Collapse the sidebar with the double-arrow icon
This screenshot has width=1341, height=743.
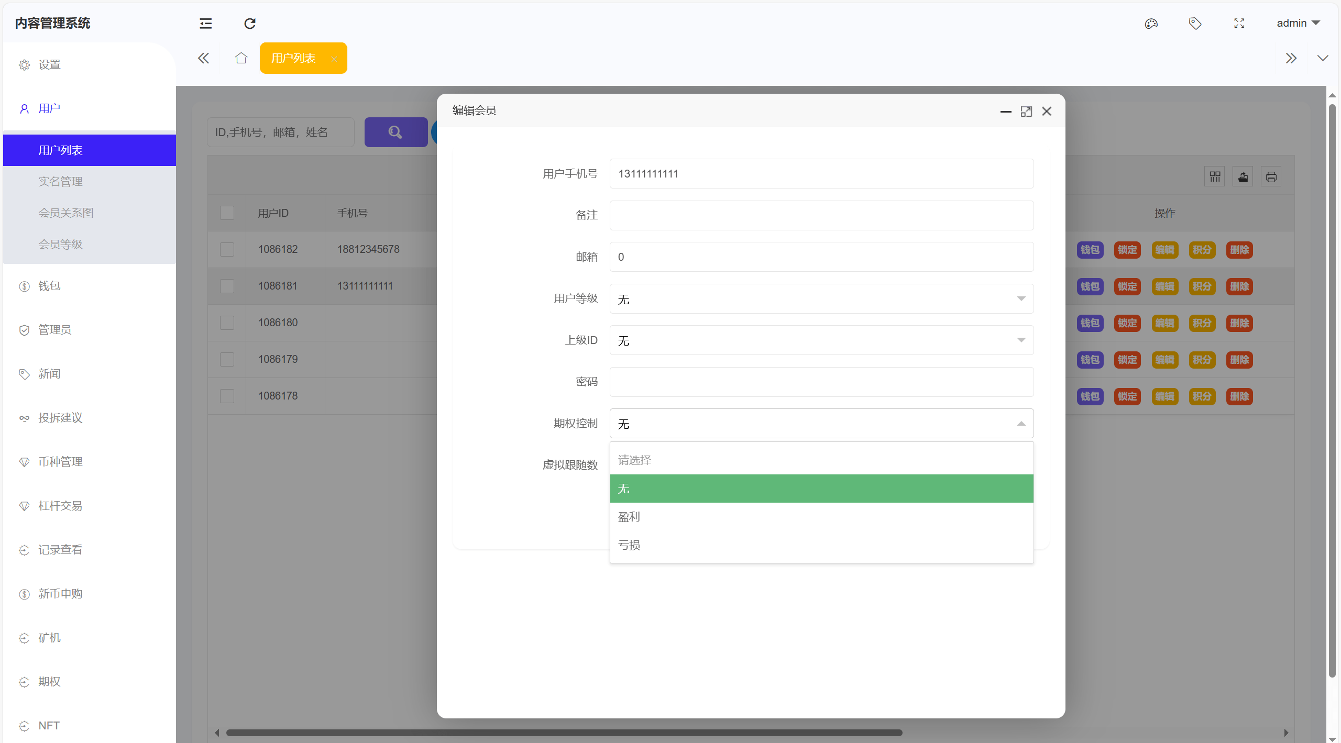pos(204,58)
